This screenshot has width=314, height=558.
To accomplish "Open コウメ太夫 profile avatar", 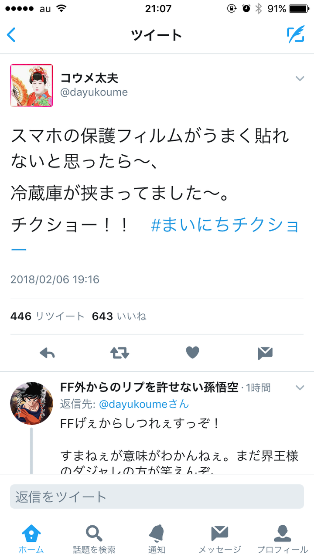I will pyautogui.click(x=31, y=85).
